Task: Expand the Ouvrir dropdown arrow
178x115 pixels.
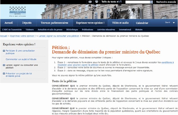Action: (x=174, y=23)
